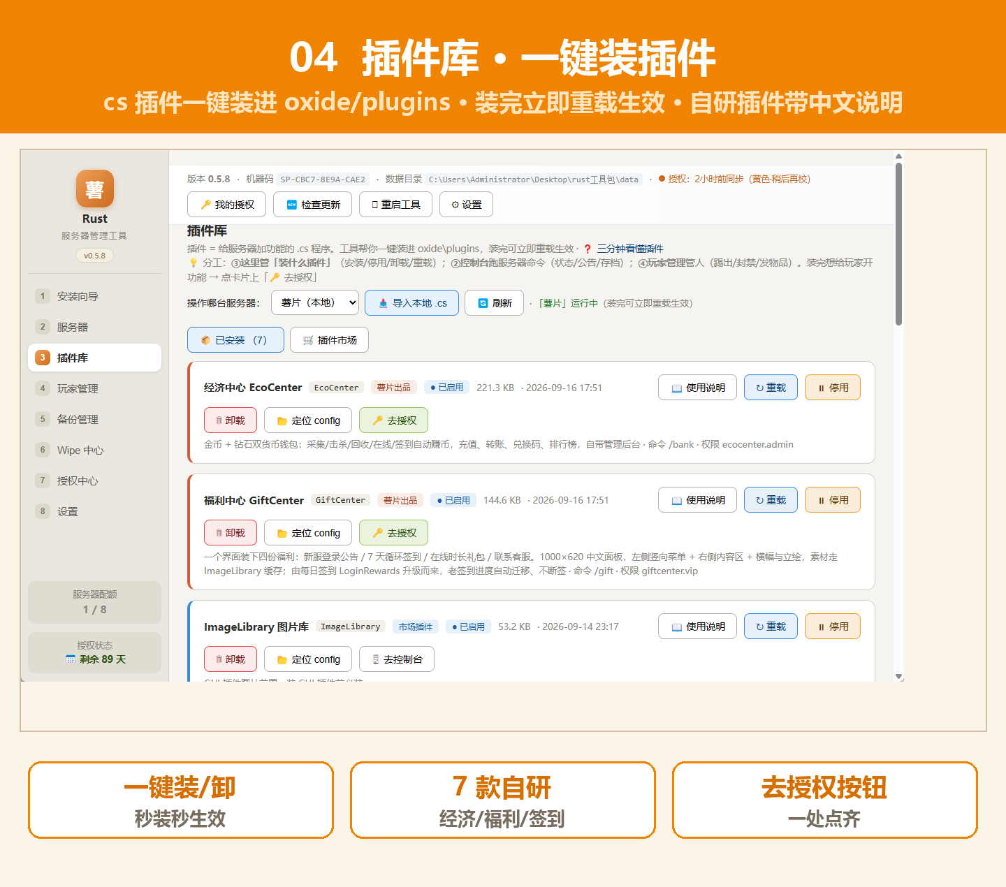Open 玩家管理 sidebar item

click(x=94, y=388)
